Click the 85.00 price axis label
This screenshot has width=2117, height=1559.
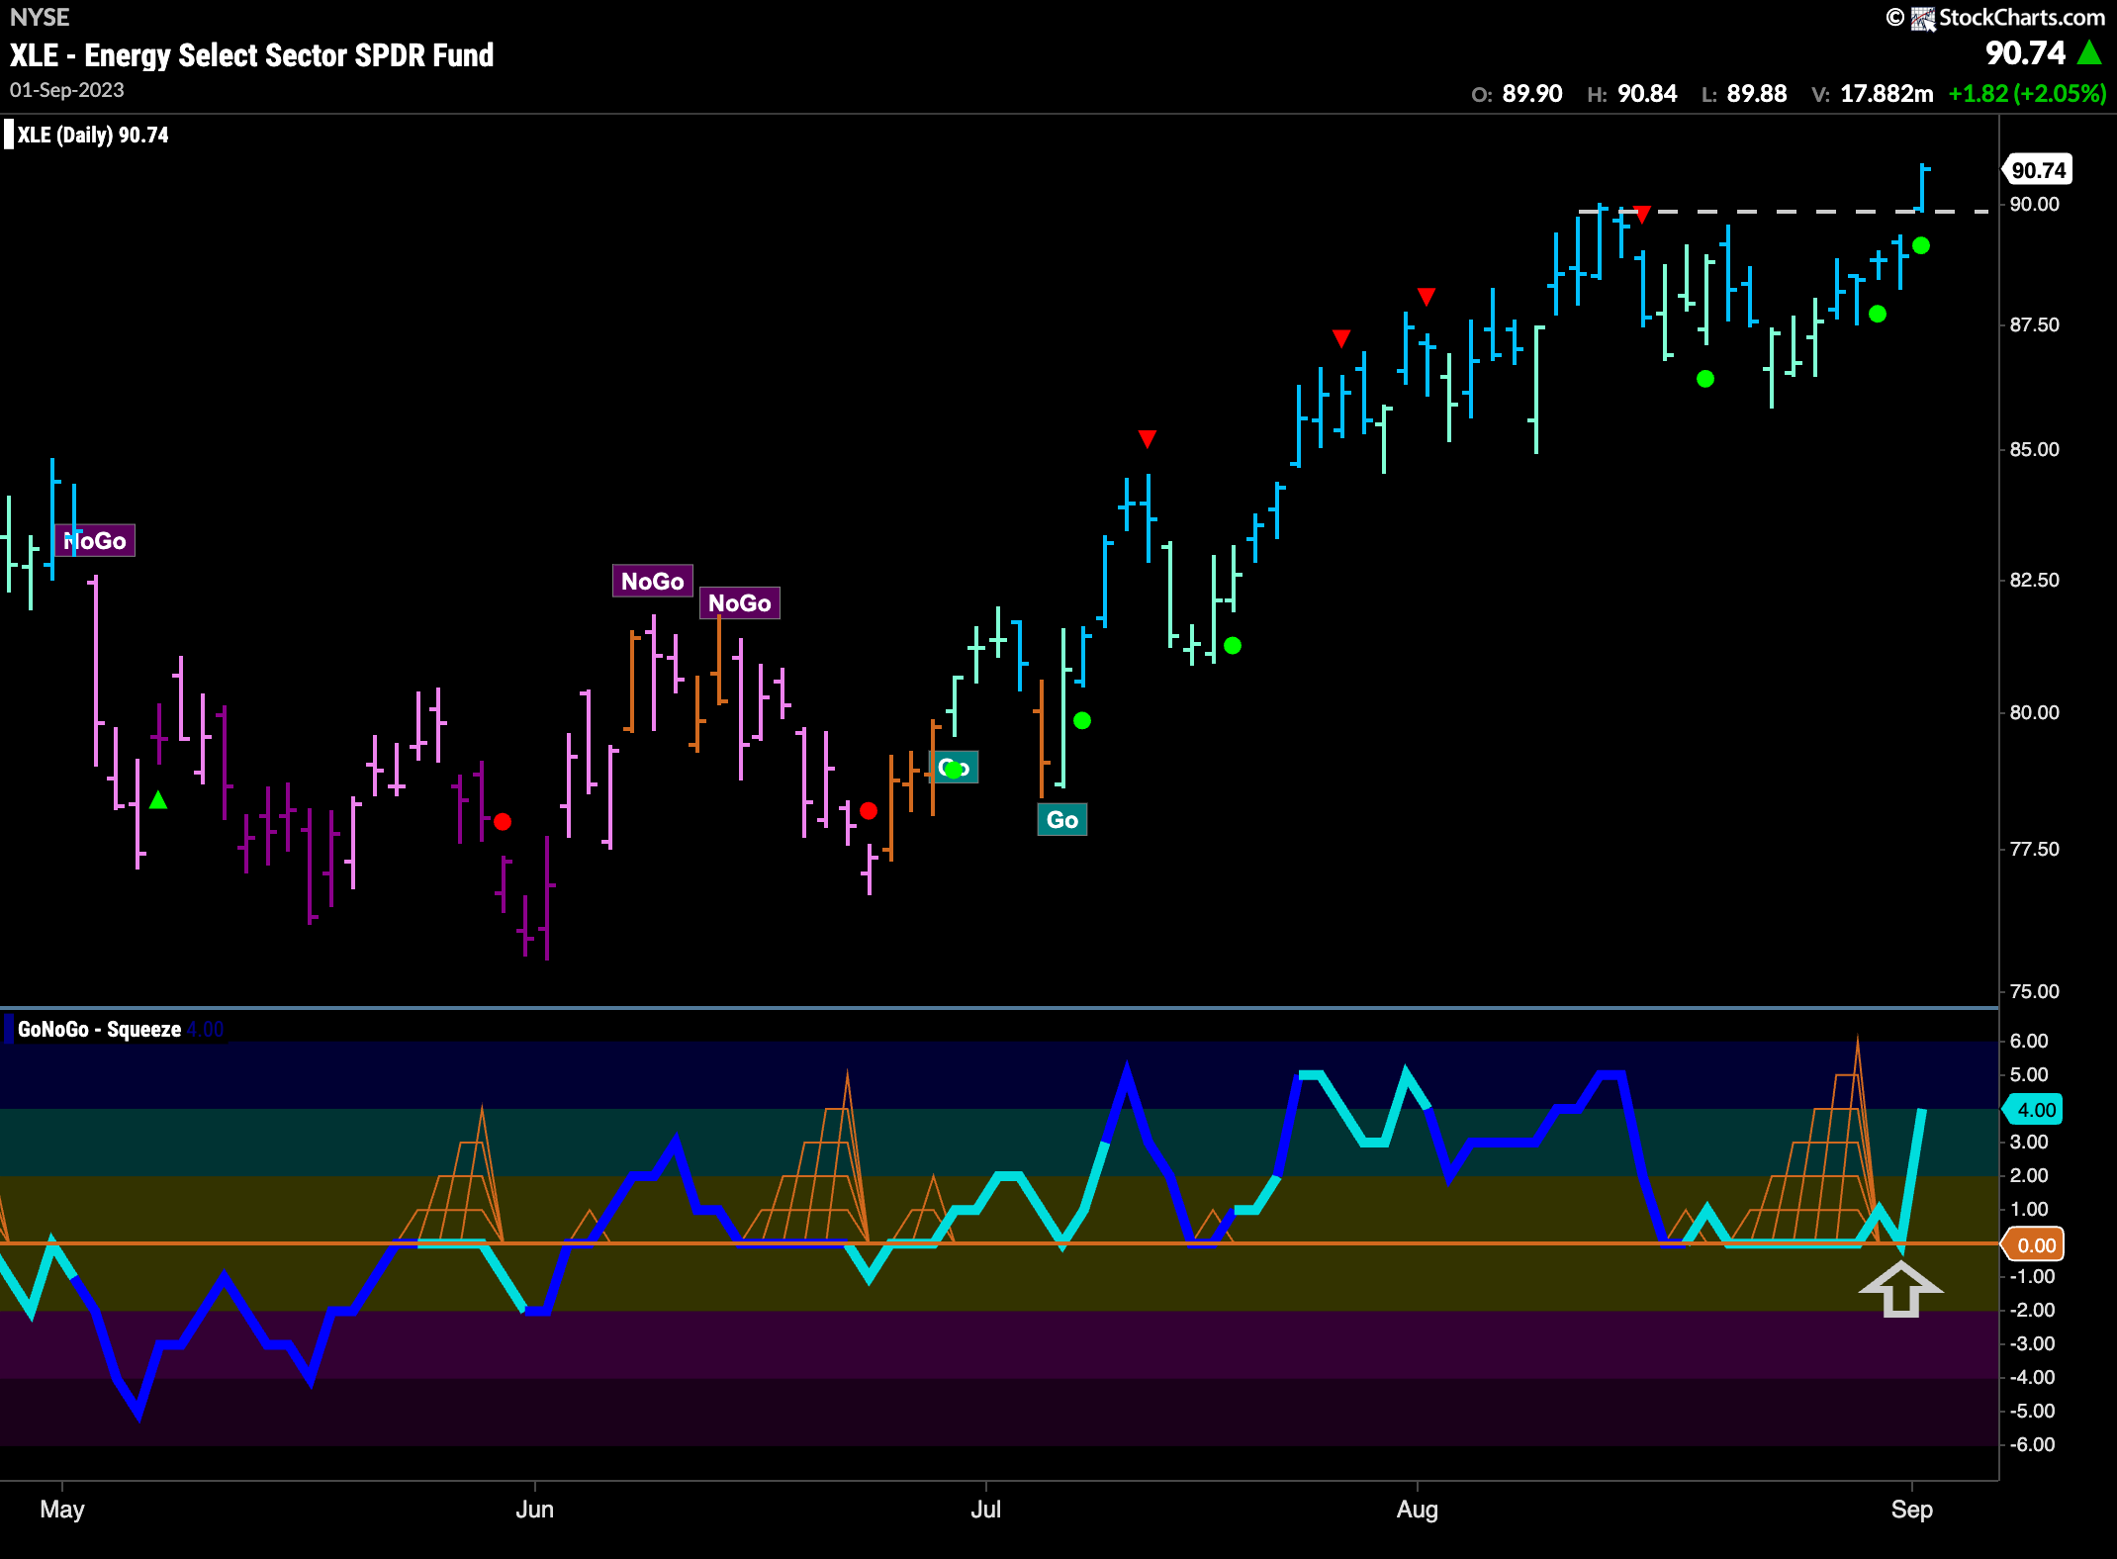(2035, 450)
